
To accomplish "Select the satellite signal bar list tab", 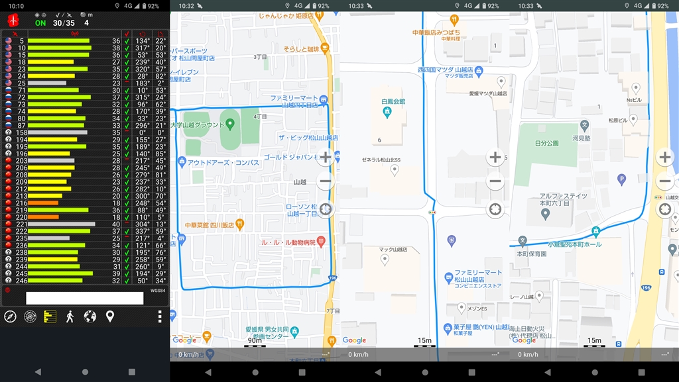I will (x=50, y=316).
